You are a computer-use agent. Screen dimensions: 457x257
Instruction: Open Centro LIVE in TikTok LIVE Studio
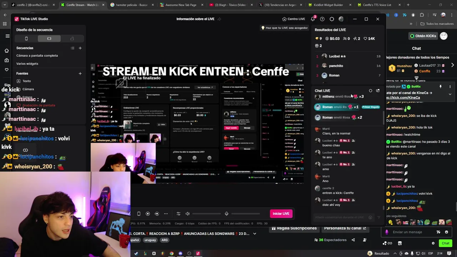point(293,19)
